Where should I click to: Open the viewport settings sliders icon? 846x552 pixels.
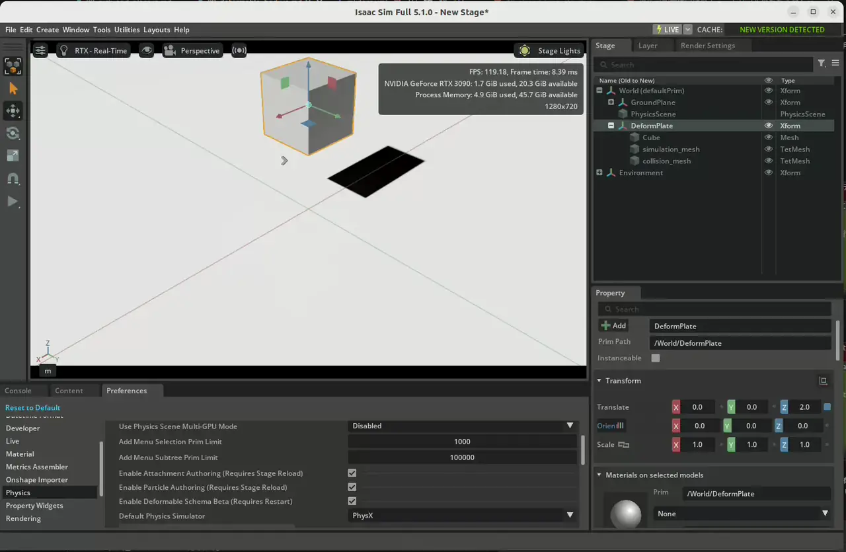point(40,50)
